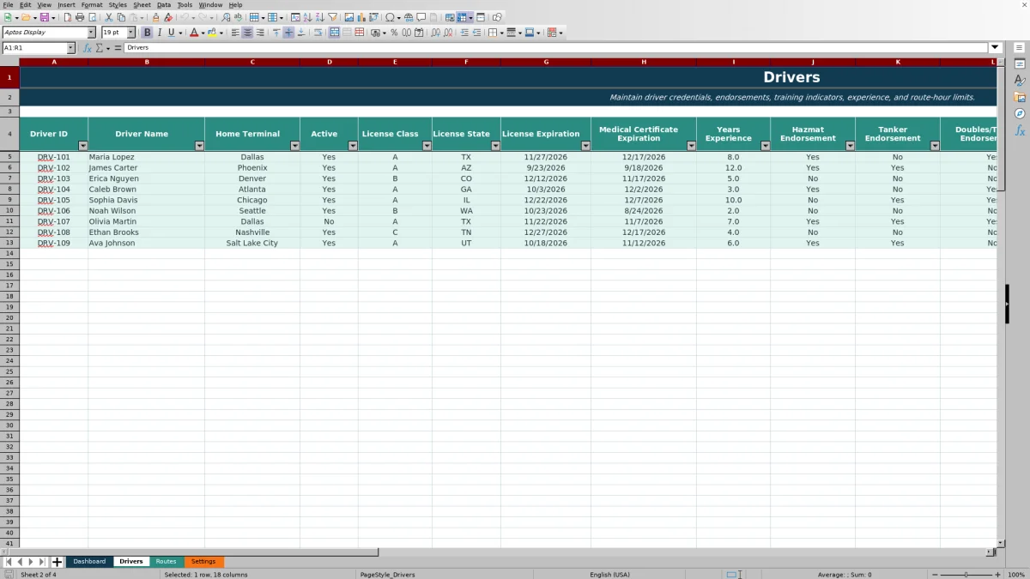Click the Insert Comment icon
Screen dimensions: 1030x579
(421, 17)
